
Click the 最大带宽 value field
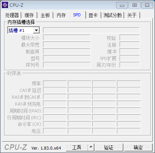click(x=67, y=45)
